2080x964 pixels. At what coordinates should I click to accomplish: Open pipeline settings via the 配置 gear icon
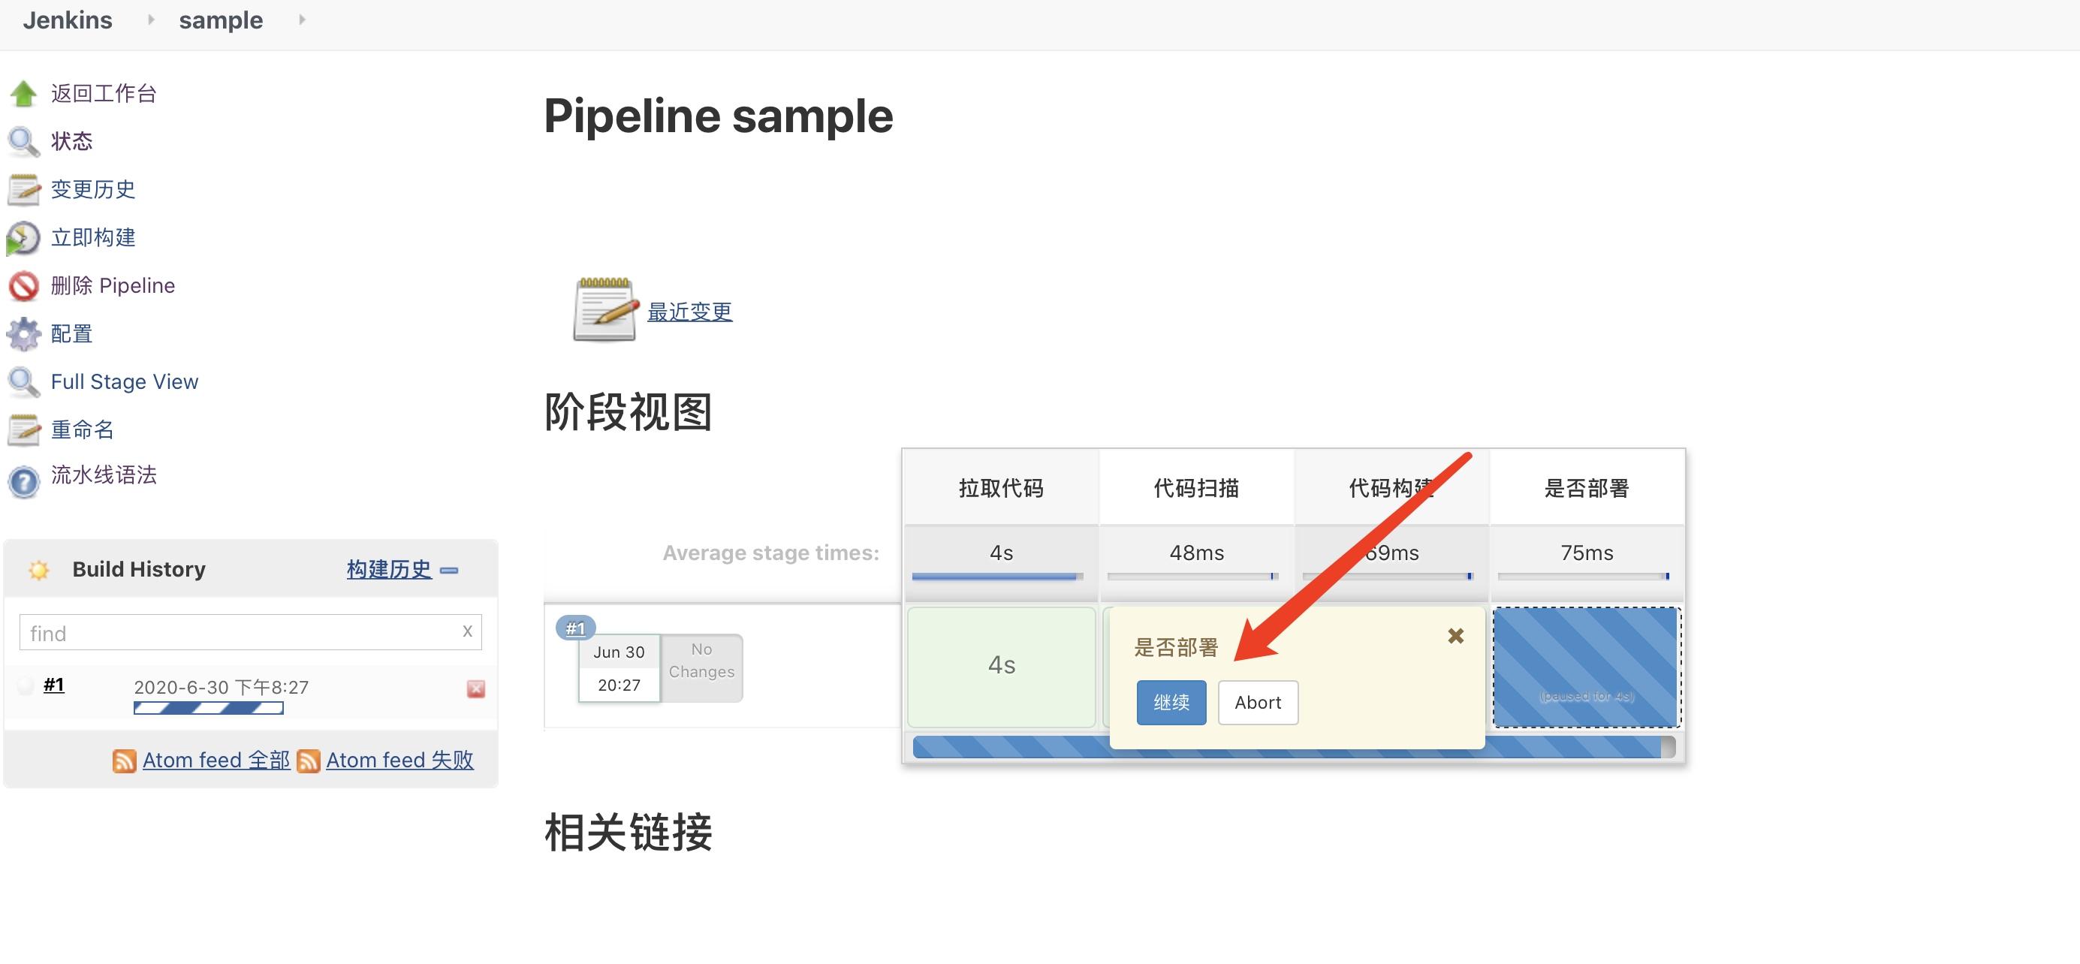point(24,333)
